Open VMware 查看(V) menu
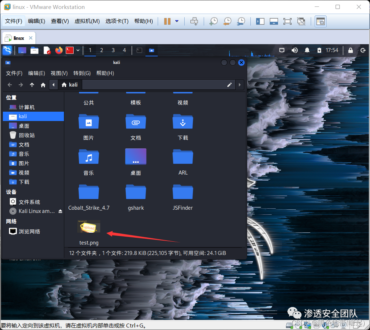 point(60,21)
